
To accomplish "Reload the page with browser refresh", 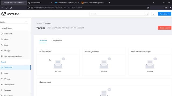I will click(x=6, y=8).
